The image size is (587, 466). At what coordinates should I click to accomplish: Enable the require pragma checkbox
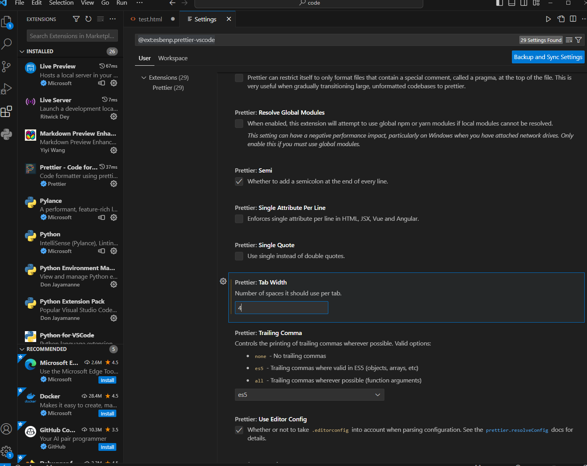click(239, 78)
